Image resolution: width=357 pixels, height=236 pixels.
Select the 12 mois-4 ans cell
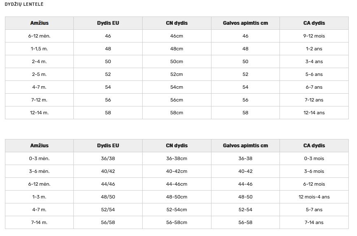314,197
